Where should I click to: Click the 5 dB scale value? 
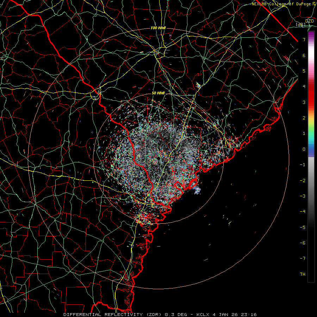click(304, 71)
